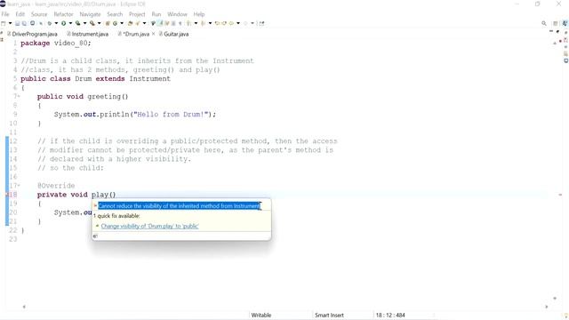Image resolution: width=569 pixels, height=320 pixels.
Task: Click the New Java Class icon
Action: (x=115, y=23)
